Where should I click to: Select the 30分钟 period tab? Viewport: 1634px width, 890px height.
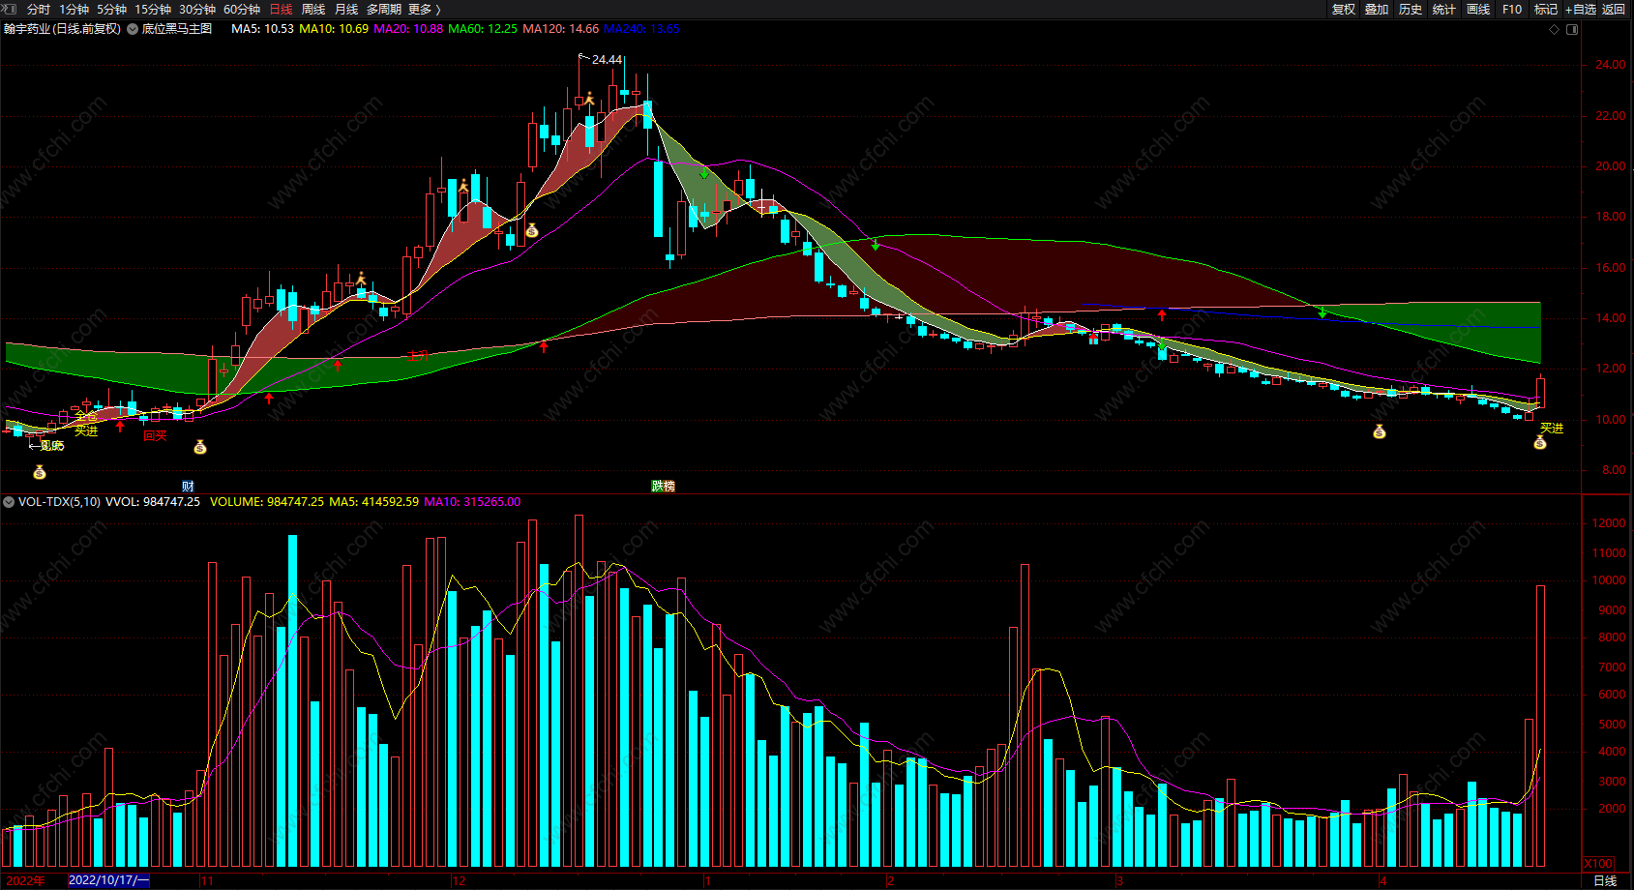[x=197, y=9]
